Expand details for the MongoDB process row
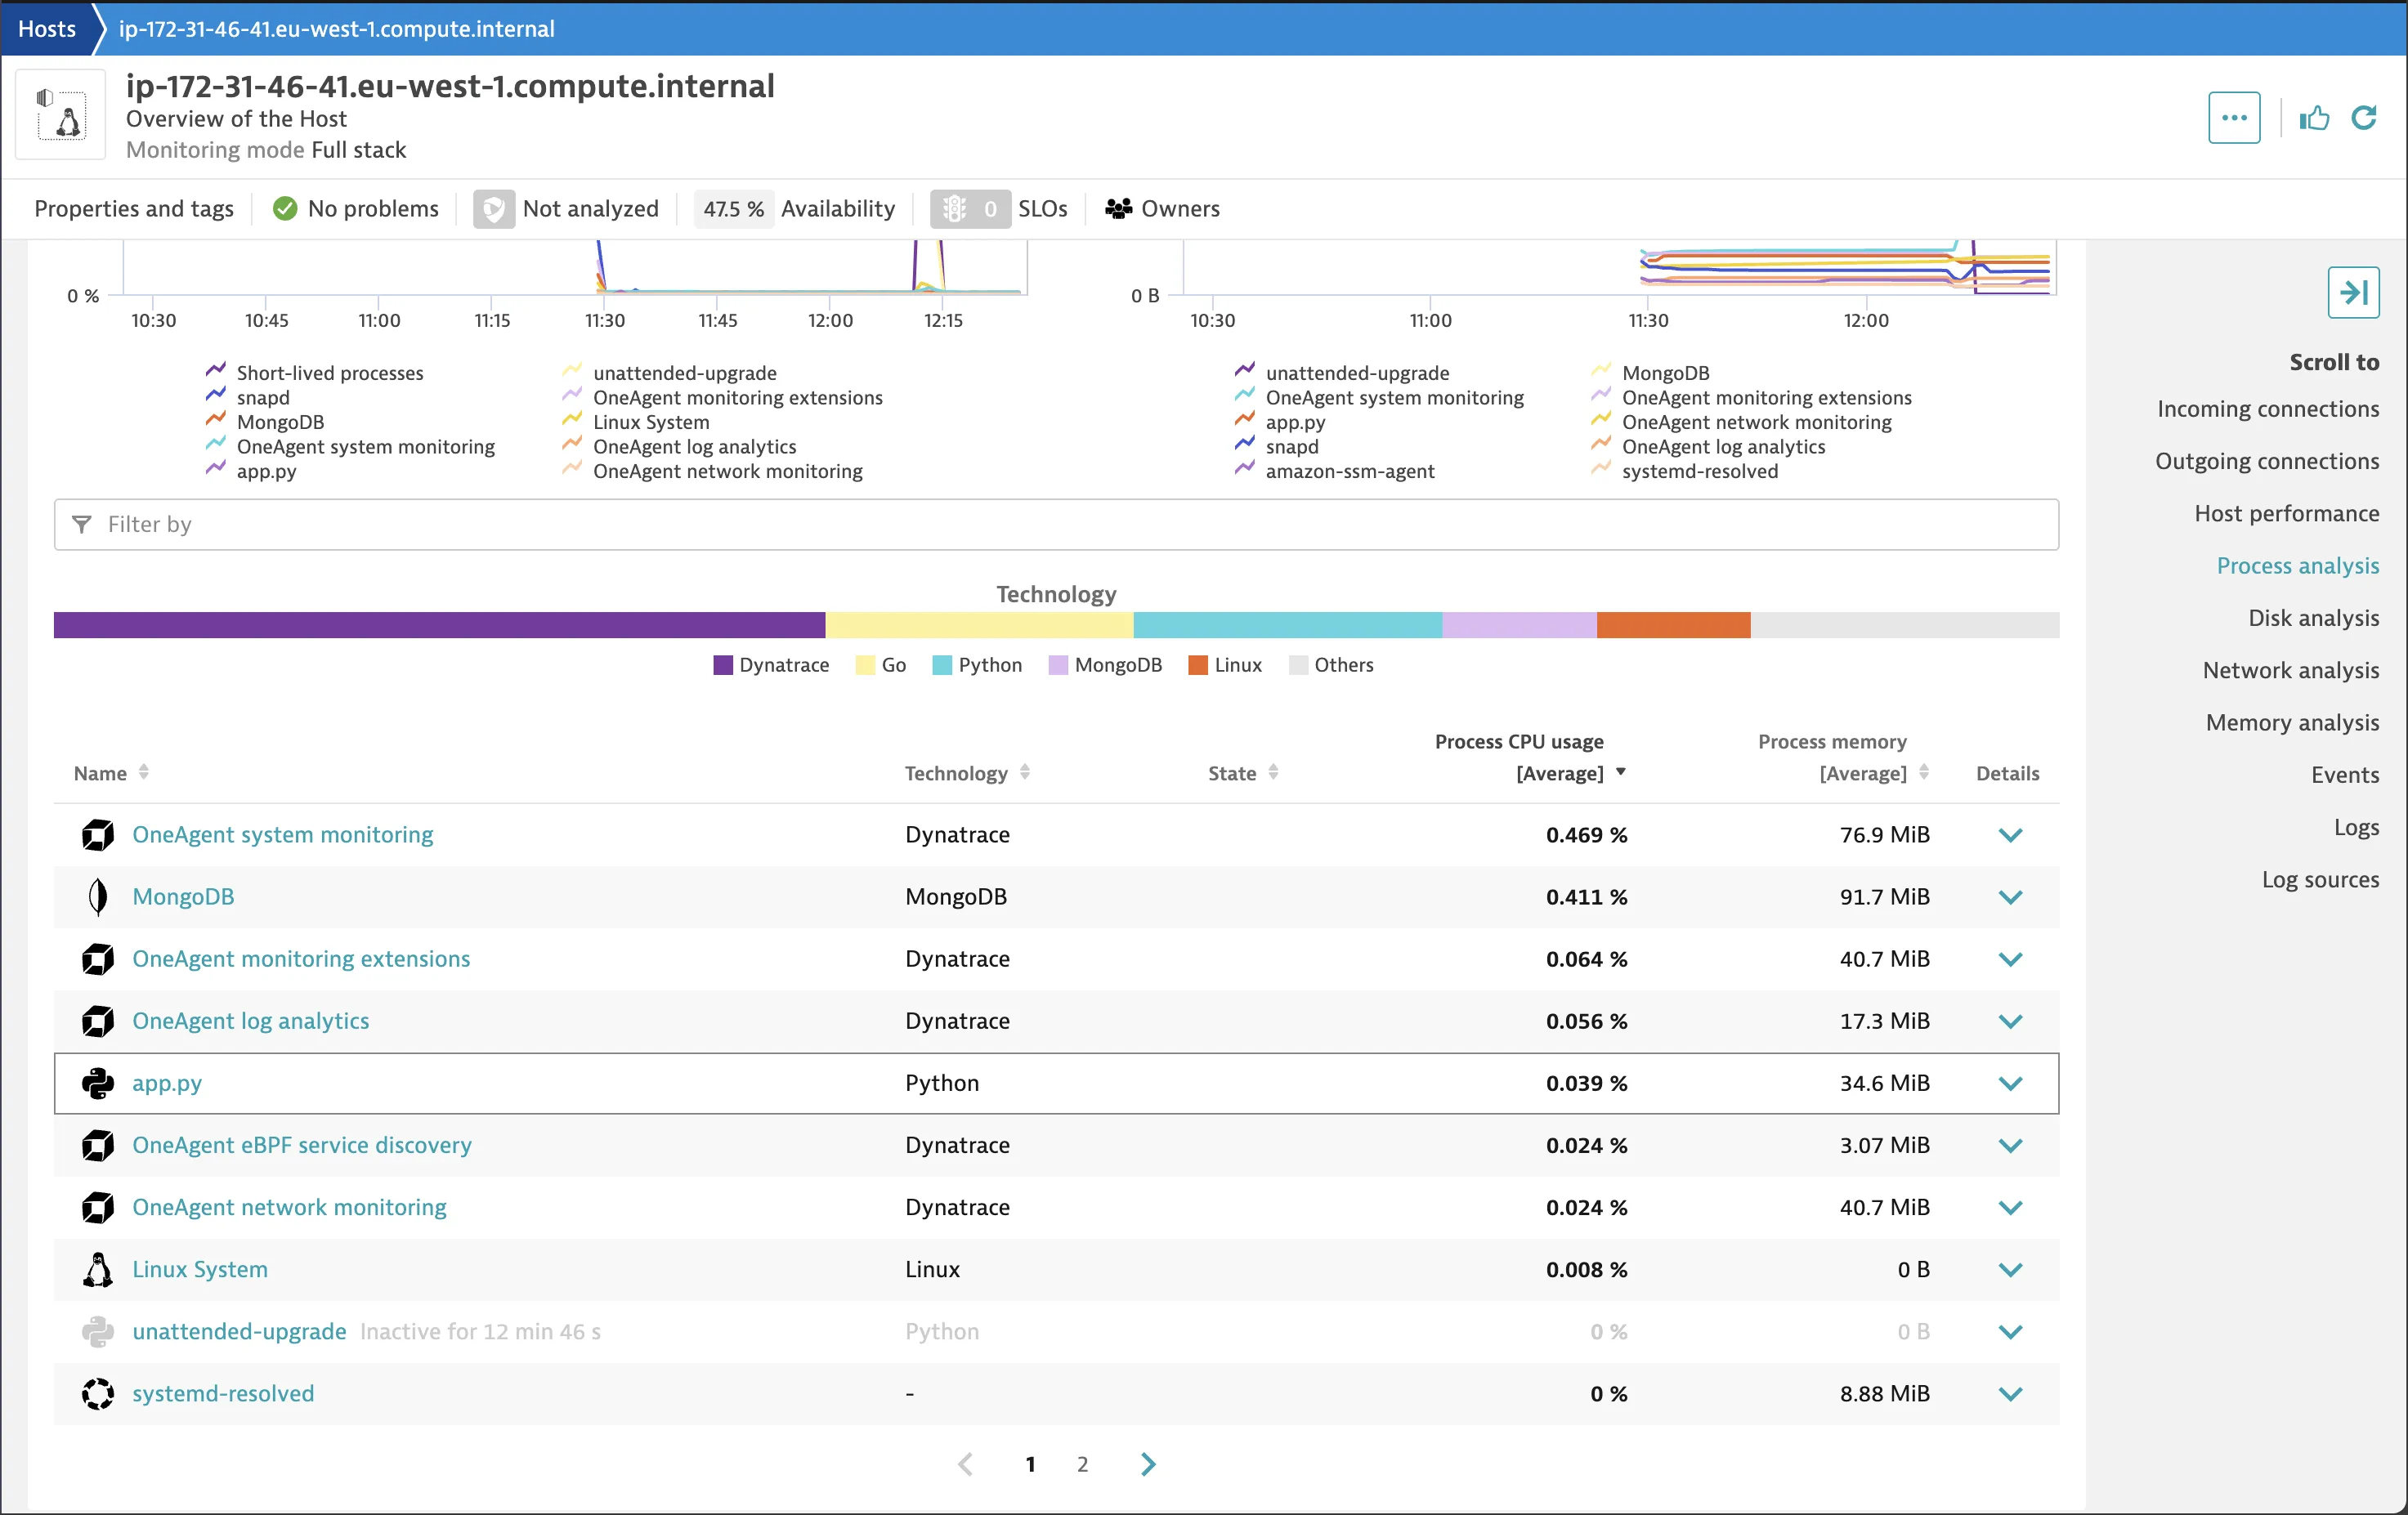 pos(2011,897)
